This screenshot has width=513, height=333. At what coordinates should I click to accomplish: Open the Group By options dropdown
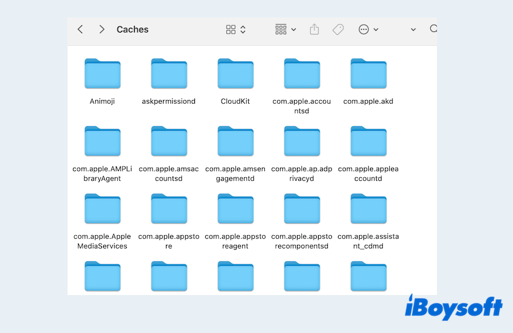coord(285,30)
